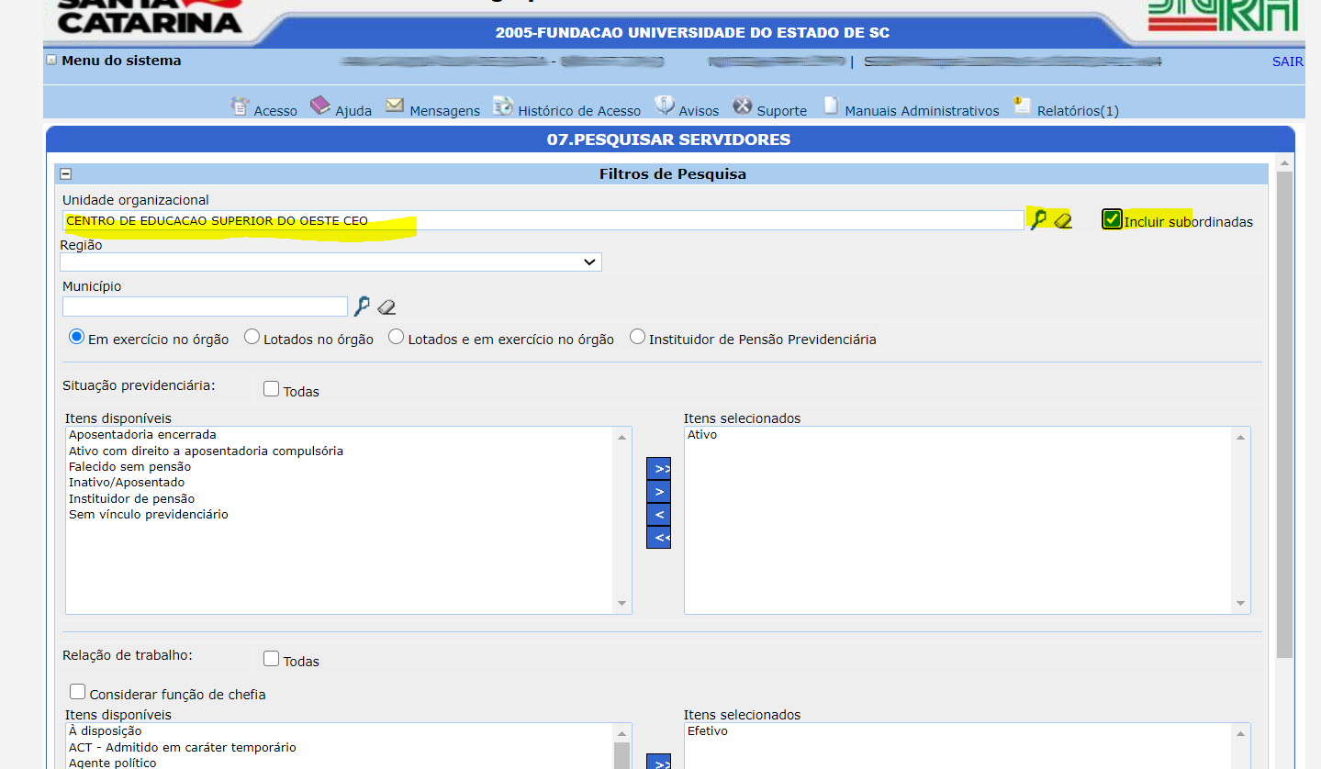
Task: Open Ajuda book icon
Action: pos(319,106)
